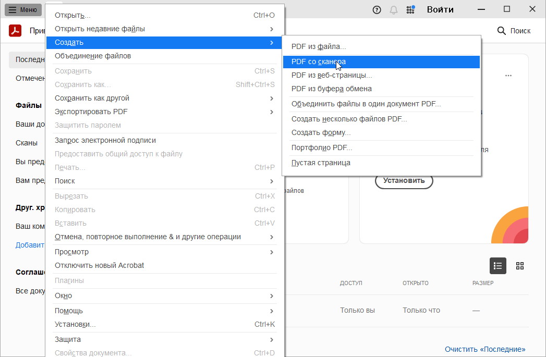
Task: Choose PDF из файла...
Action: coord(381,46)
